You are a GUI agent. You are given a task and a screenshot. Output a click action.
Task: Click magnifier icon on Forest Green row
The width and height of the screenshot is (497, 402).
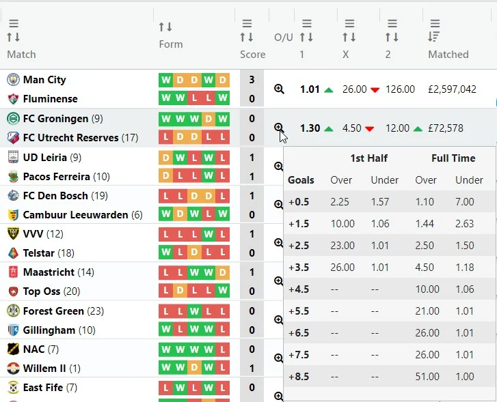coord(279,319)
